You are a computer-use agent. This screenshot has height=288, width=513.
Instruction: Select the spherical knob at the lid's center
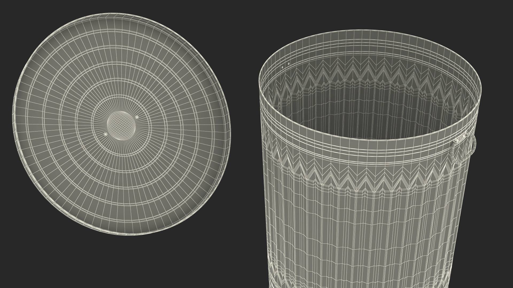click(121, 125)
